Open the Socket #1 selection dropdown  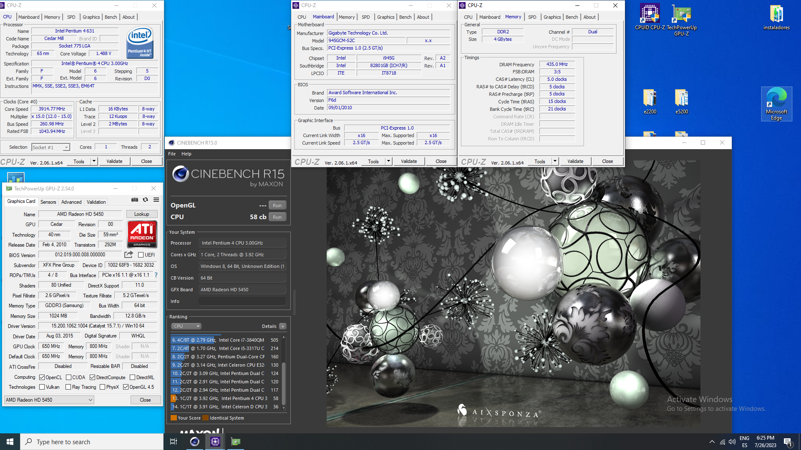click(x=50, y=147)
